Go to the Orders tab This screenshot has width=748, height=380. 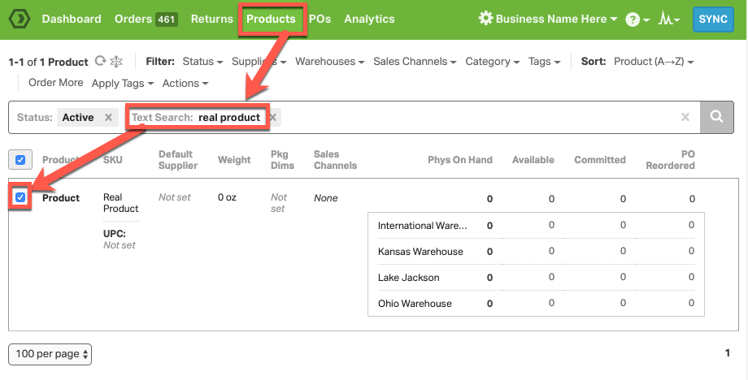pyautogui.click(x=133, y=19)
